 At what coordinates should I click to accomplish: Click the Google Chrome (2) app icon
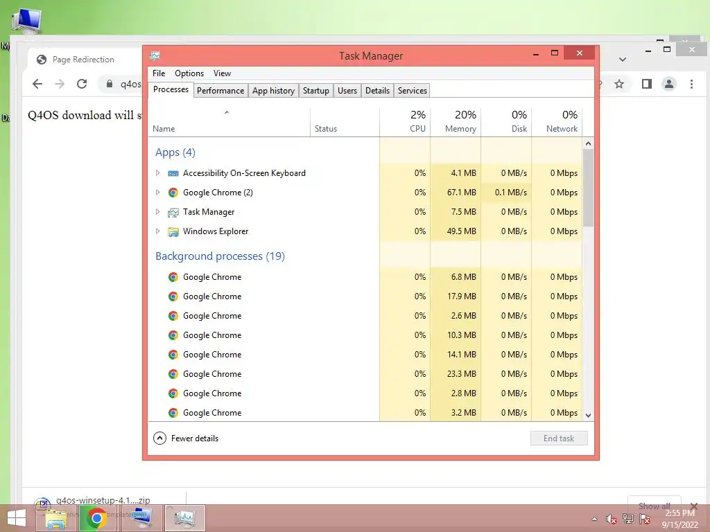(173, 193)
